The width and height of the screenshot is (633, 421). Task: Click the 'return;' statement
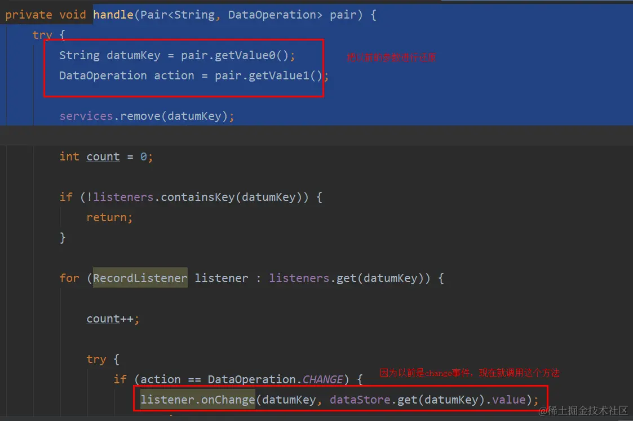pos(109,217)
